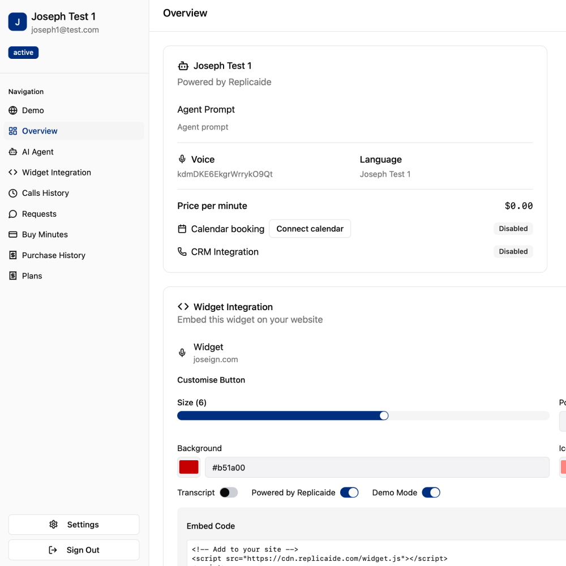Open the Settings panel
The image size is (566, 566).
(74, 524)
